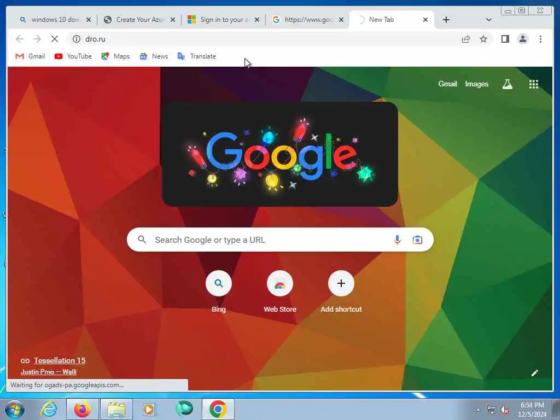Open the green round taskbar application
This screenshot has height=420, width=560.
pos(184,409)
